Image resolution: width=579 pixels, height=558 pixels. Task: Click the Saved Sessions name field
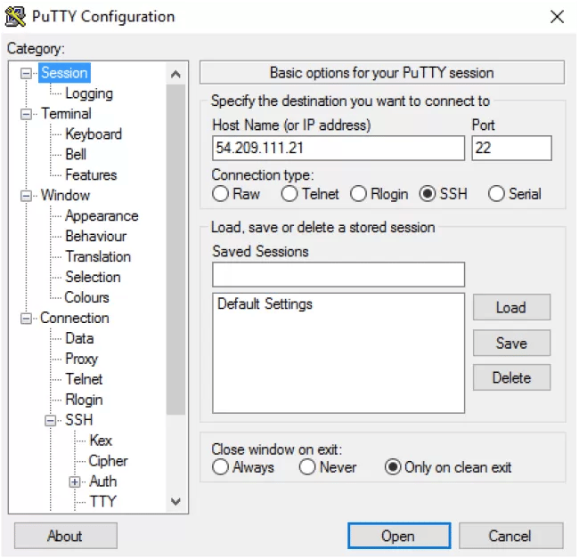(x=338, y=275)
